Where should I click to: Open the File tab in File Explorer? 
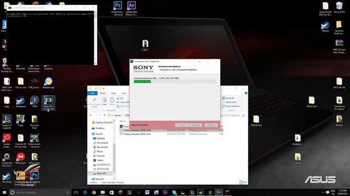pos(92,93)
